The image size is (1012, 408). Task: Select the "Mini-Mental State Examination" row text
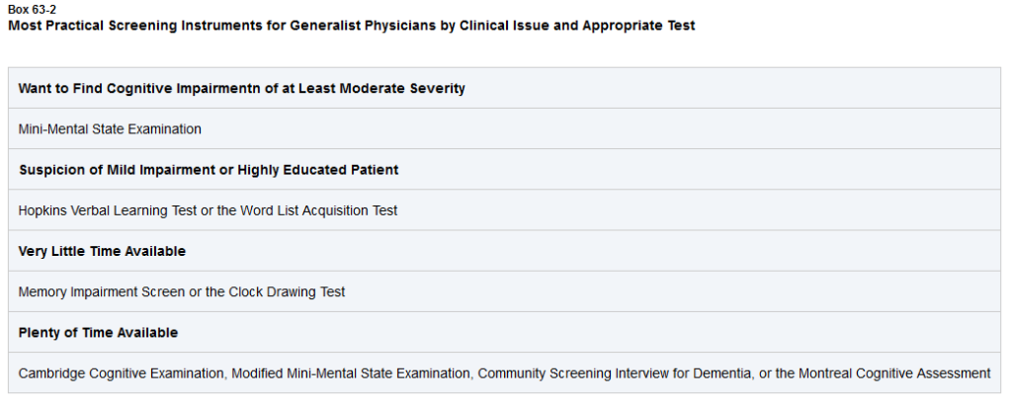pyautogui.click(x=110, y=128)
